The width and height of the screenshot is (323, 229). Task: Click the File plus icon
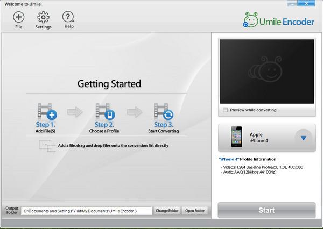pos(18,17)
